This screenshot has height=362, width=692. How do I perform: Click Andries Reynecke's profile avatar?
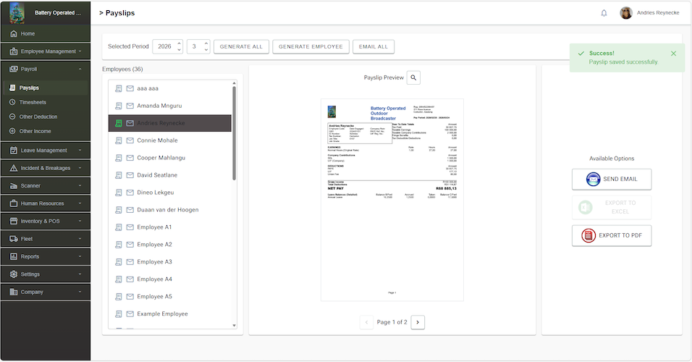[x=626, y=13]
